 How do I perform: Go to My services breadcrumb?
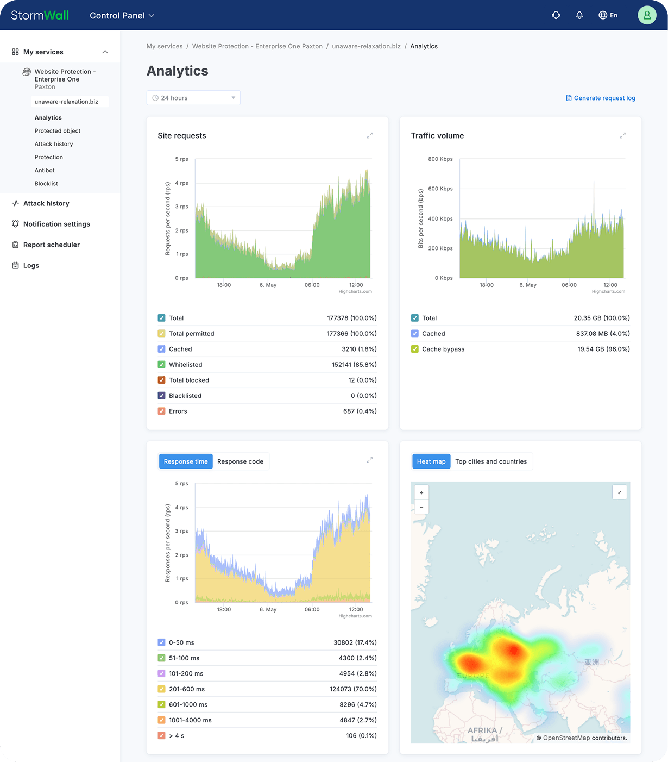click(165, 46)
